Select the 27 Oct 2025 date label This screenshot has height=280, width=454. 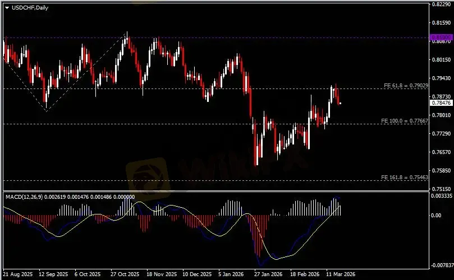click(x=125, y=274)
